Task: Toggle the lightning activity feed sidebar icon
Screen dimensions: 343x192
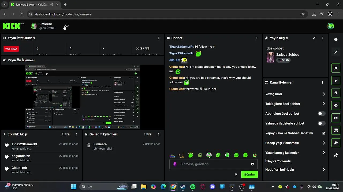Action: [336, 81]
